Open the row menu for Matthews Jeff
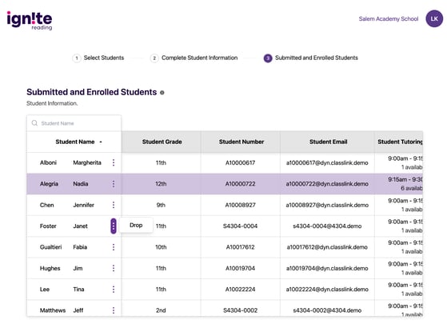Screen dimensions: 447x324 tap(114, 310)
